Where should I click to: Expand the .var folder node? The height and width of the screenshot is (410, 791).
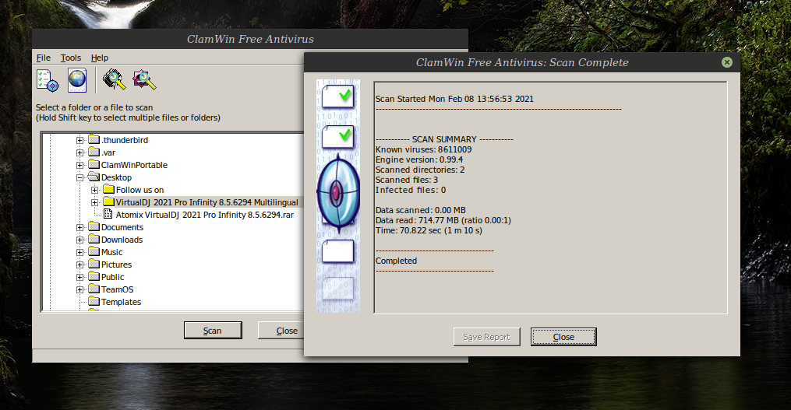pyautogui.click(x=79, y=152)
